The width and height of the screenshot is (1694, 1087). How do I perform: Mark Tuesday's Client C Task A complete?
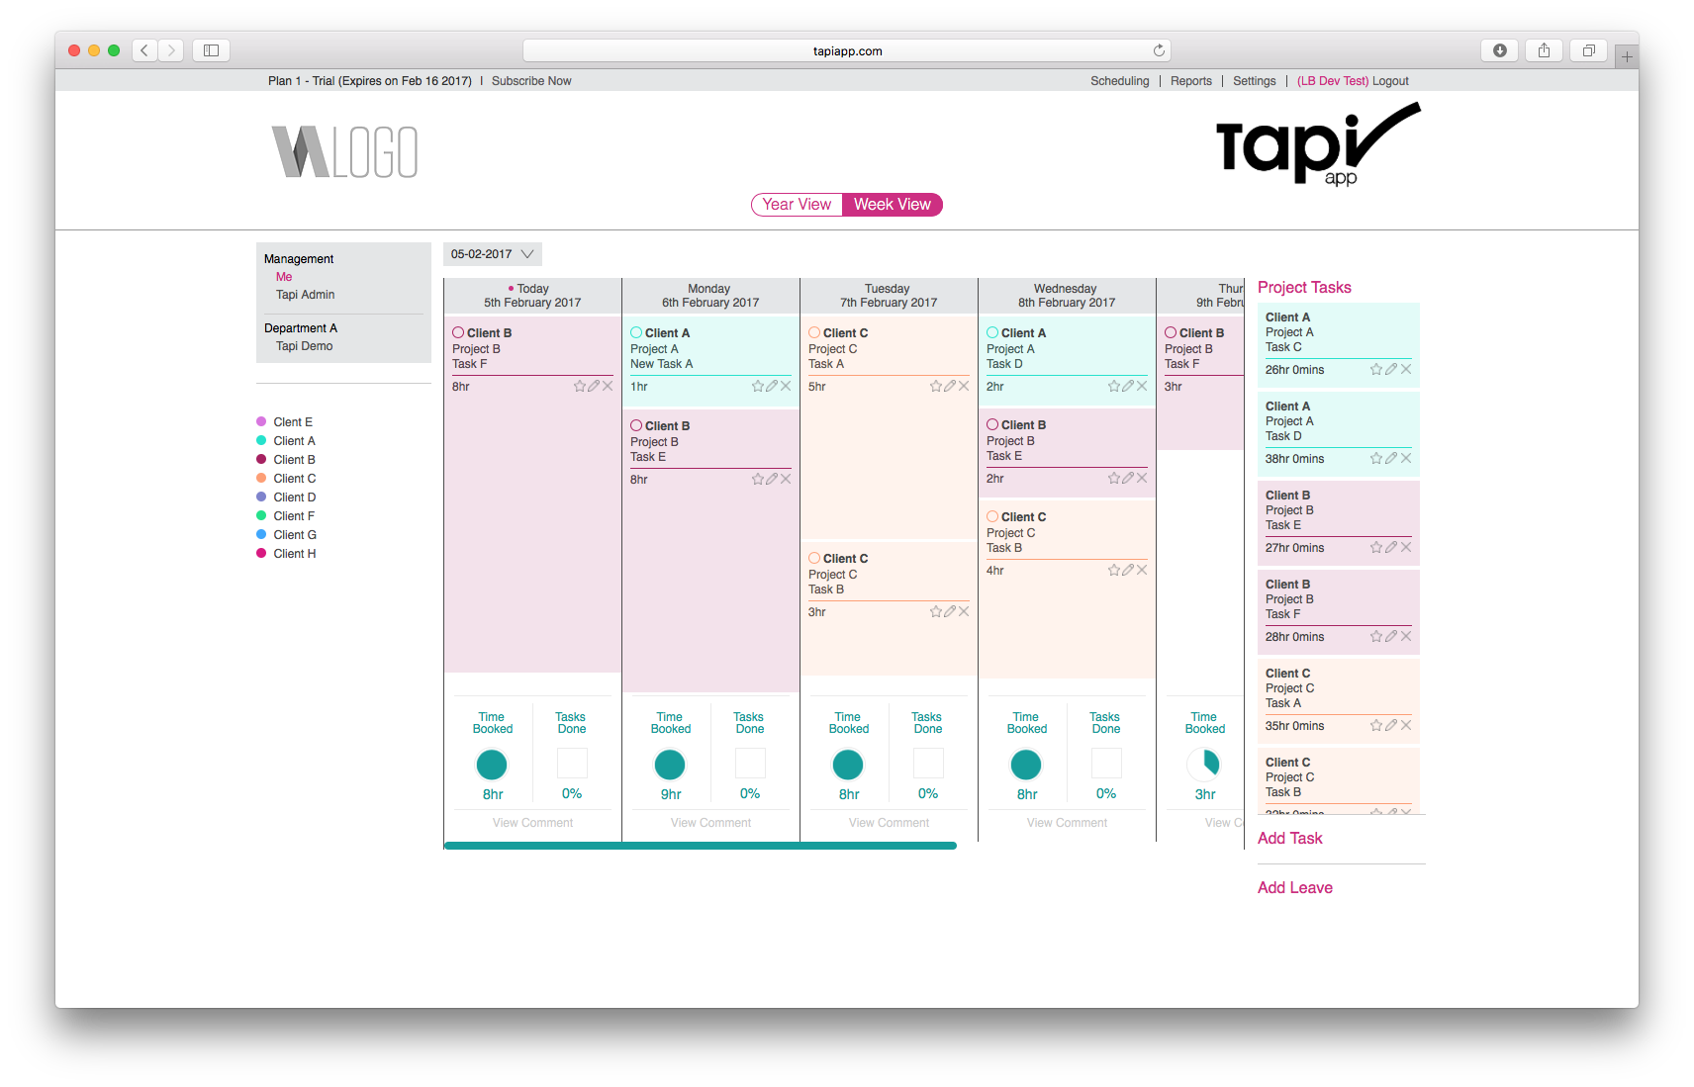[x=814, y=332]
